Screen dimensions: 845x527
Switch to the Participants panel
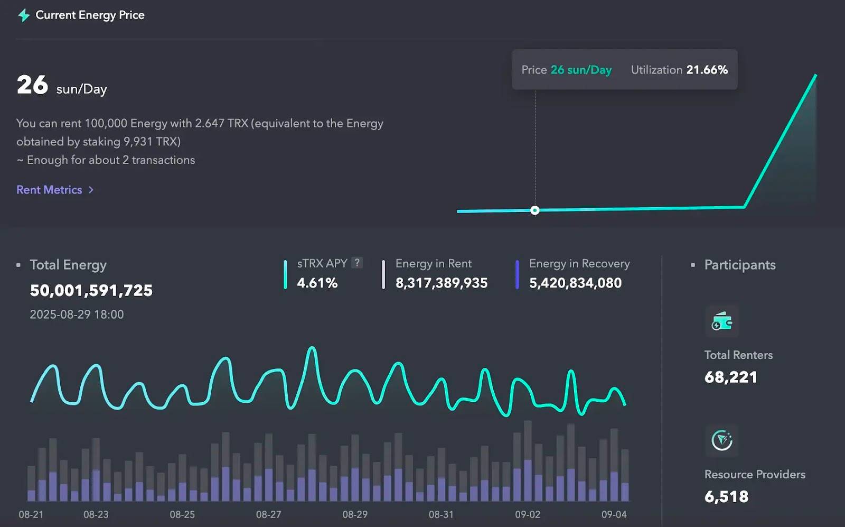[739, 265]
